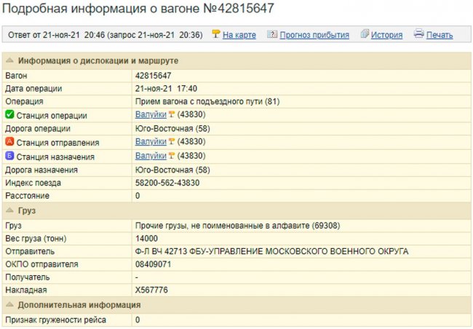The image size is (473, 329).
Task: Open Валуйки link in Станция отправления row
Action: click(151, 142)
